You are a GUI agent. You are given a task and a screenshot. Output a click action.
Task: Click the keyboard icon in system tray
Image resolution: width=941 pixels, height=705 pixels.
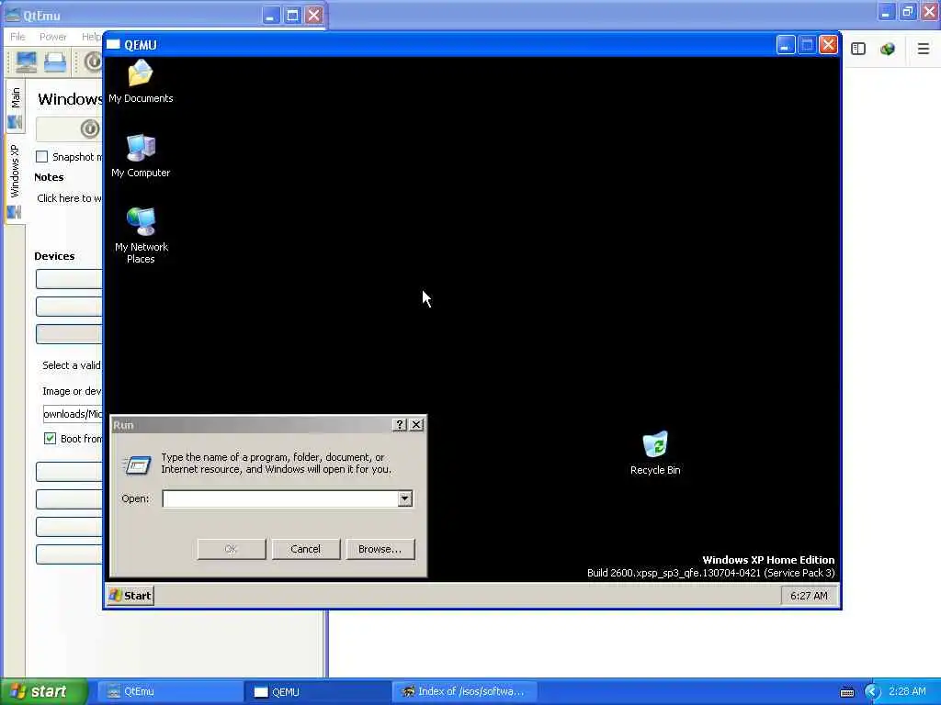[x=846, y=692]
